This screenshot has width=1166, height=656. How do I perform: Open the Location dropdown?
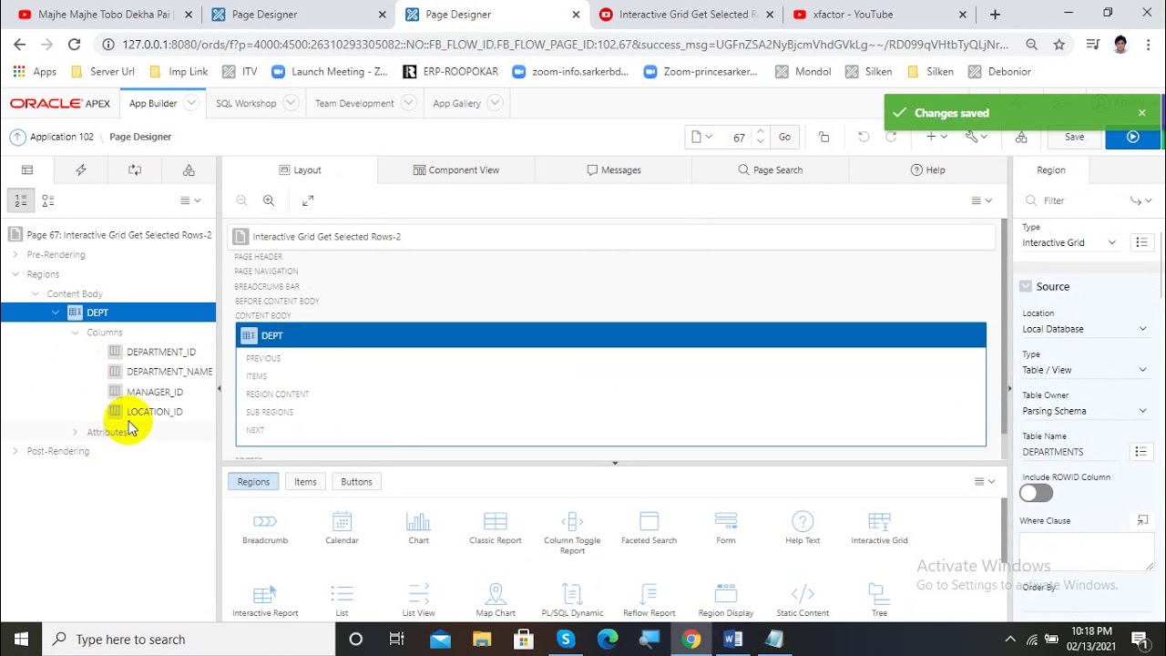1084,329
